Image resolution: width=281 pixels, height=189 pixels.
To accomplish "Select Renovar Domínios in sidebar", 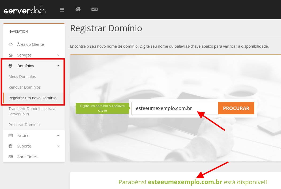I will click(x=25, y=87).
